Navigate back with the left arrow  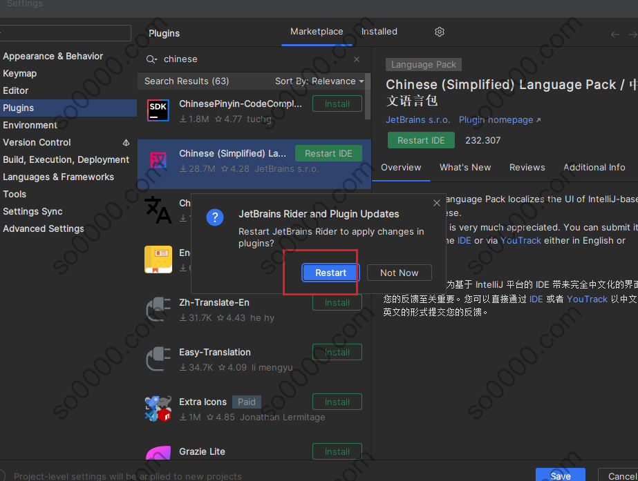point(614,35)
